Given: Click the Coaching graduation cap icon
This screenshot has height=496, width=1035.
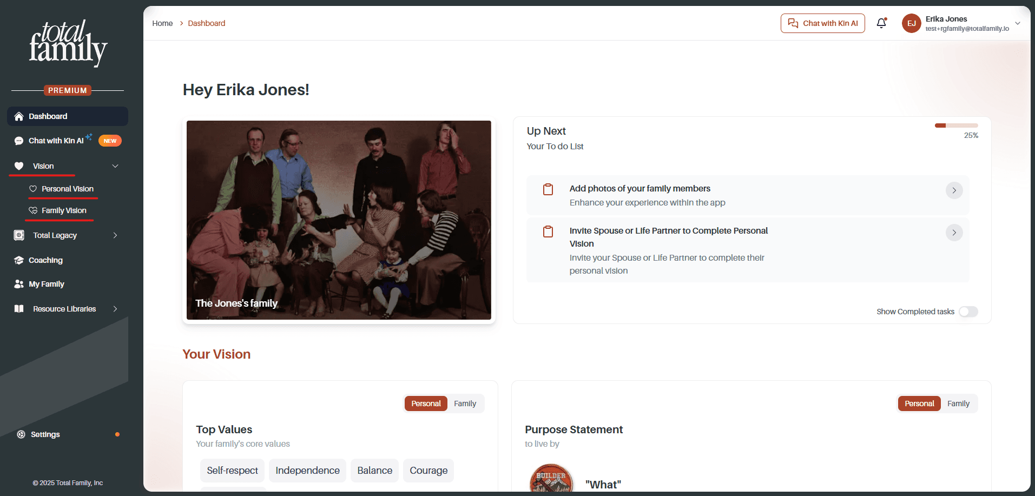Looking at the screenshot, I should pyautogui.click(x=19, y=260).
